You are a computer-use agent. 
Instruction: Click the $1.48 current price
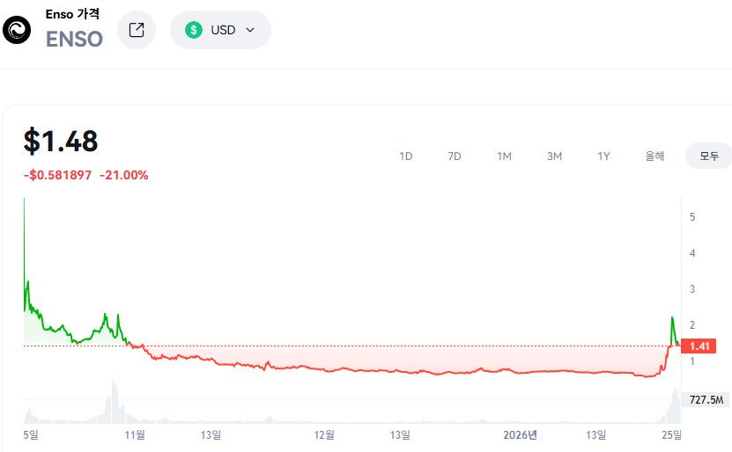click(x=61, y=141)
